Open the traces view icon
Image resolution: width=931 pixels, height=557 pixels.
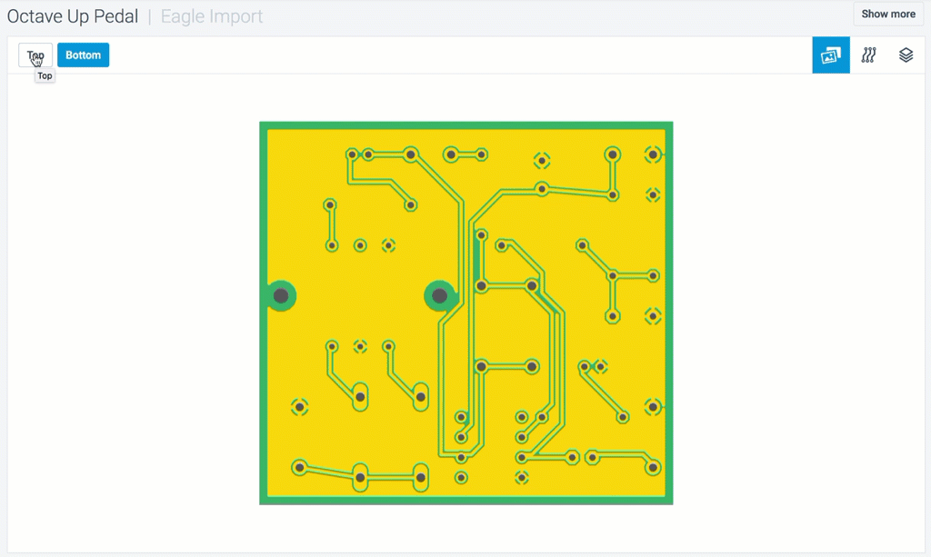(868, 55)
